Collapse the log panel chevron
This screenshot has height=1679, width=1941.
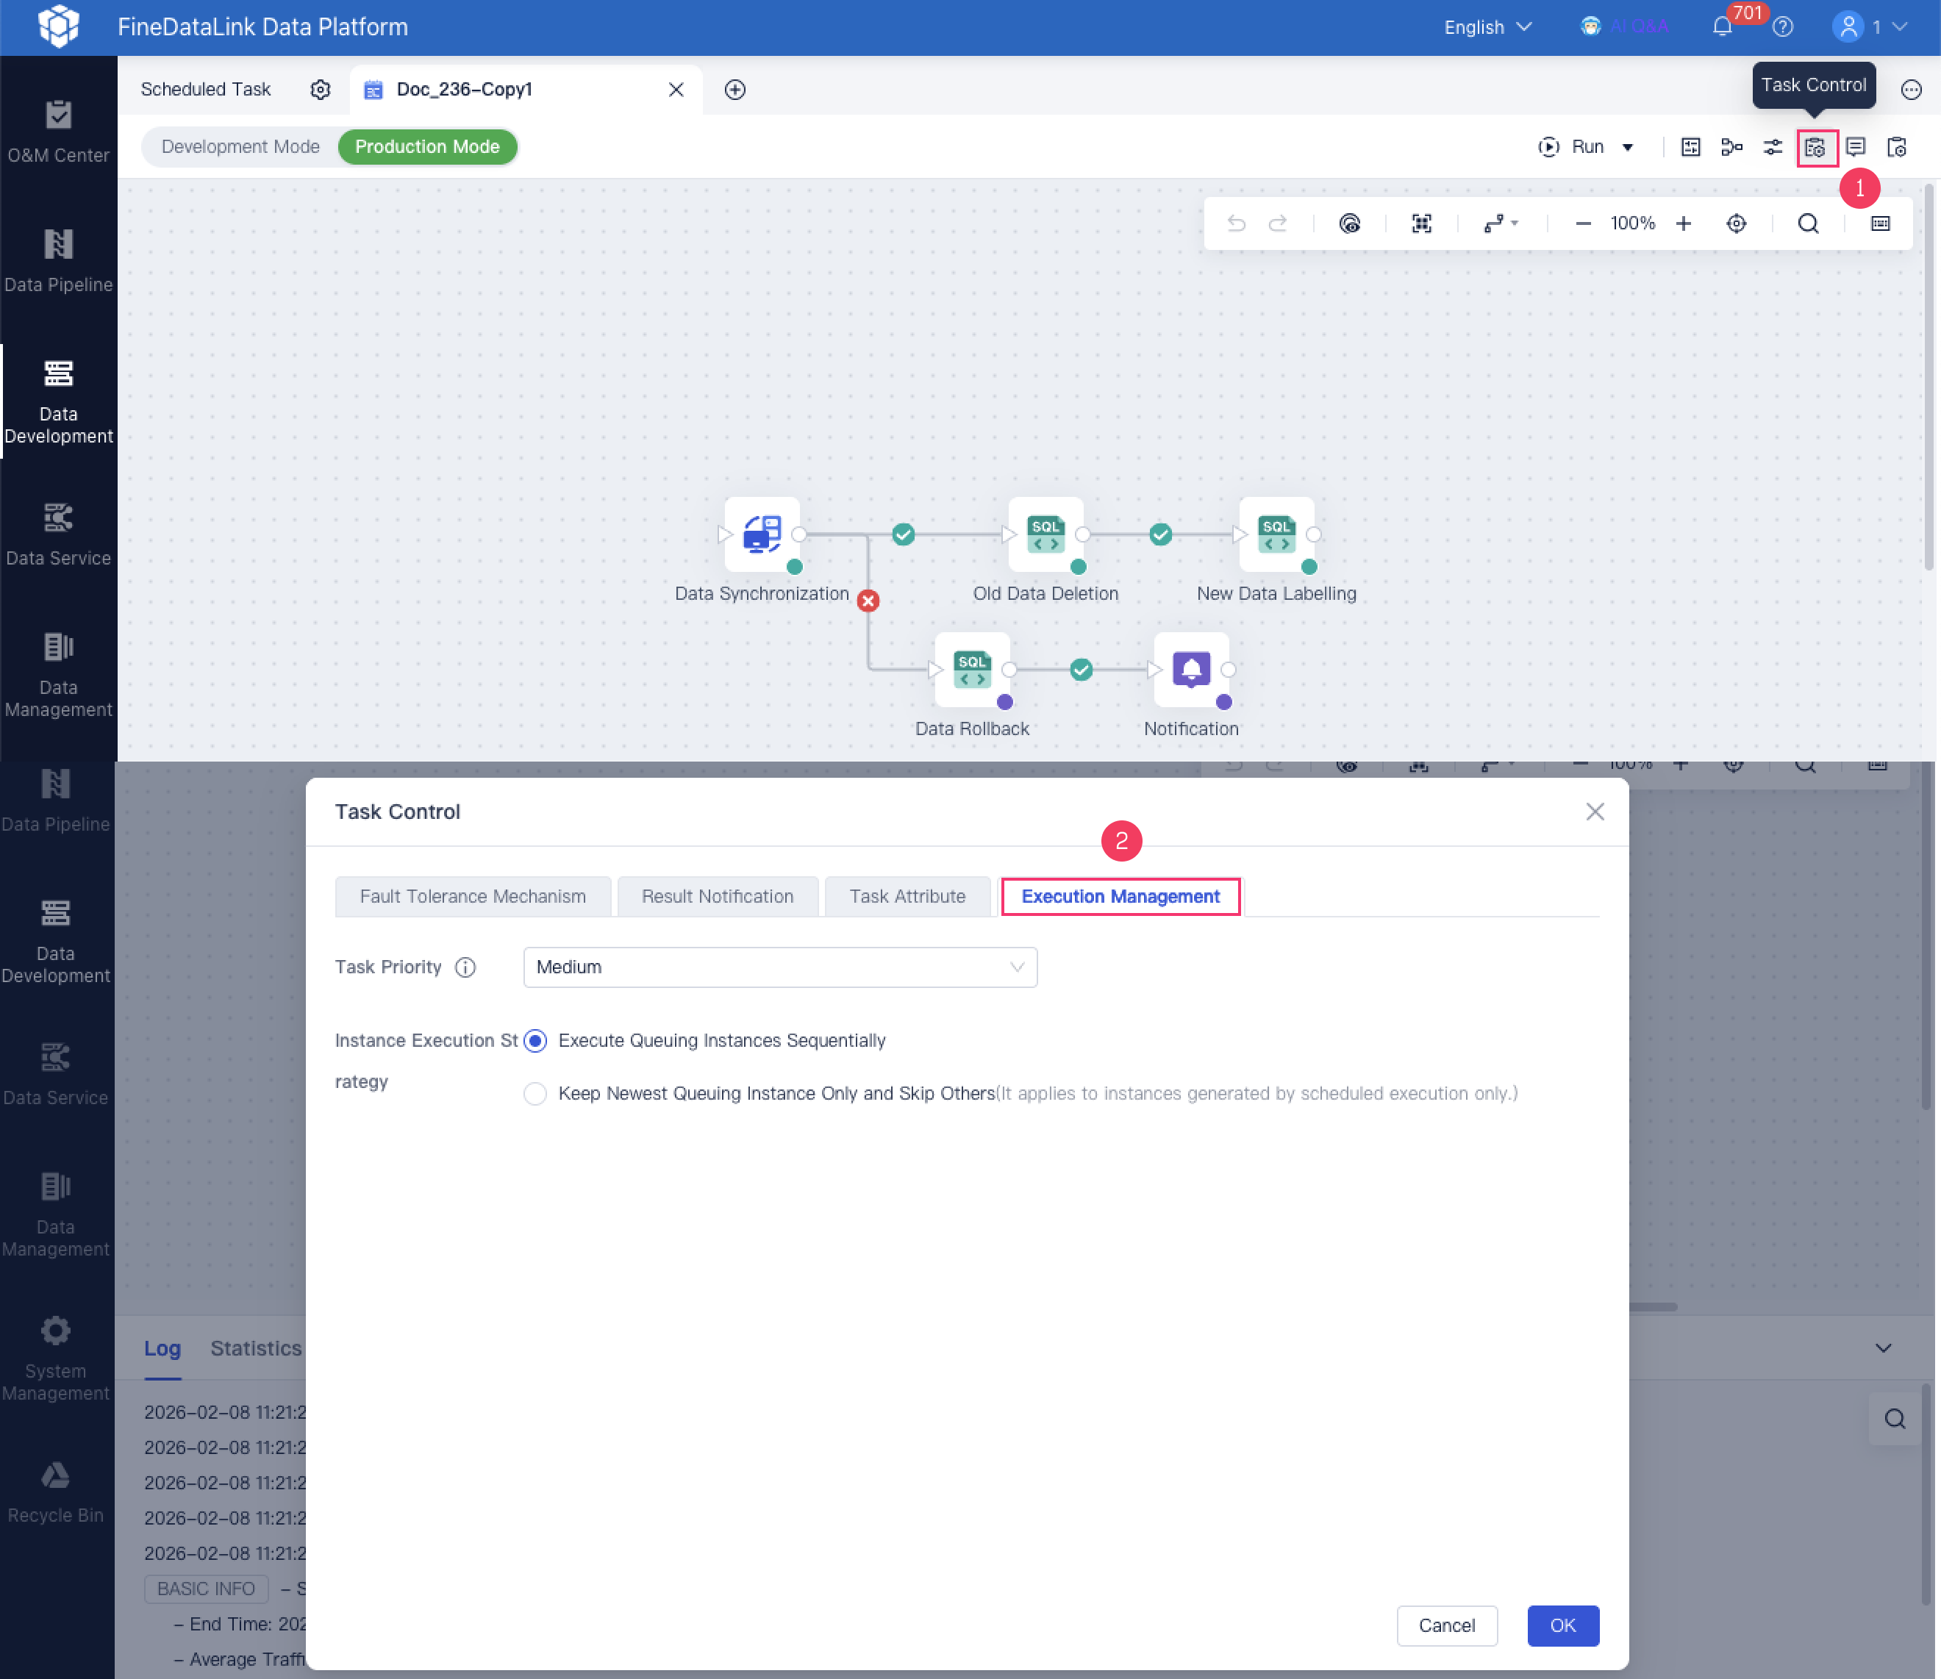tap(1883, 1347)
